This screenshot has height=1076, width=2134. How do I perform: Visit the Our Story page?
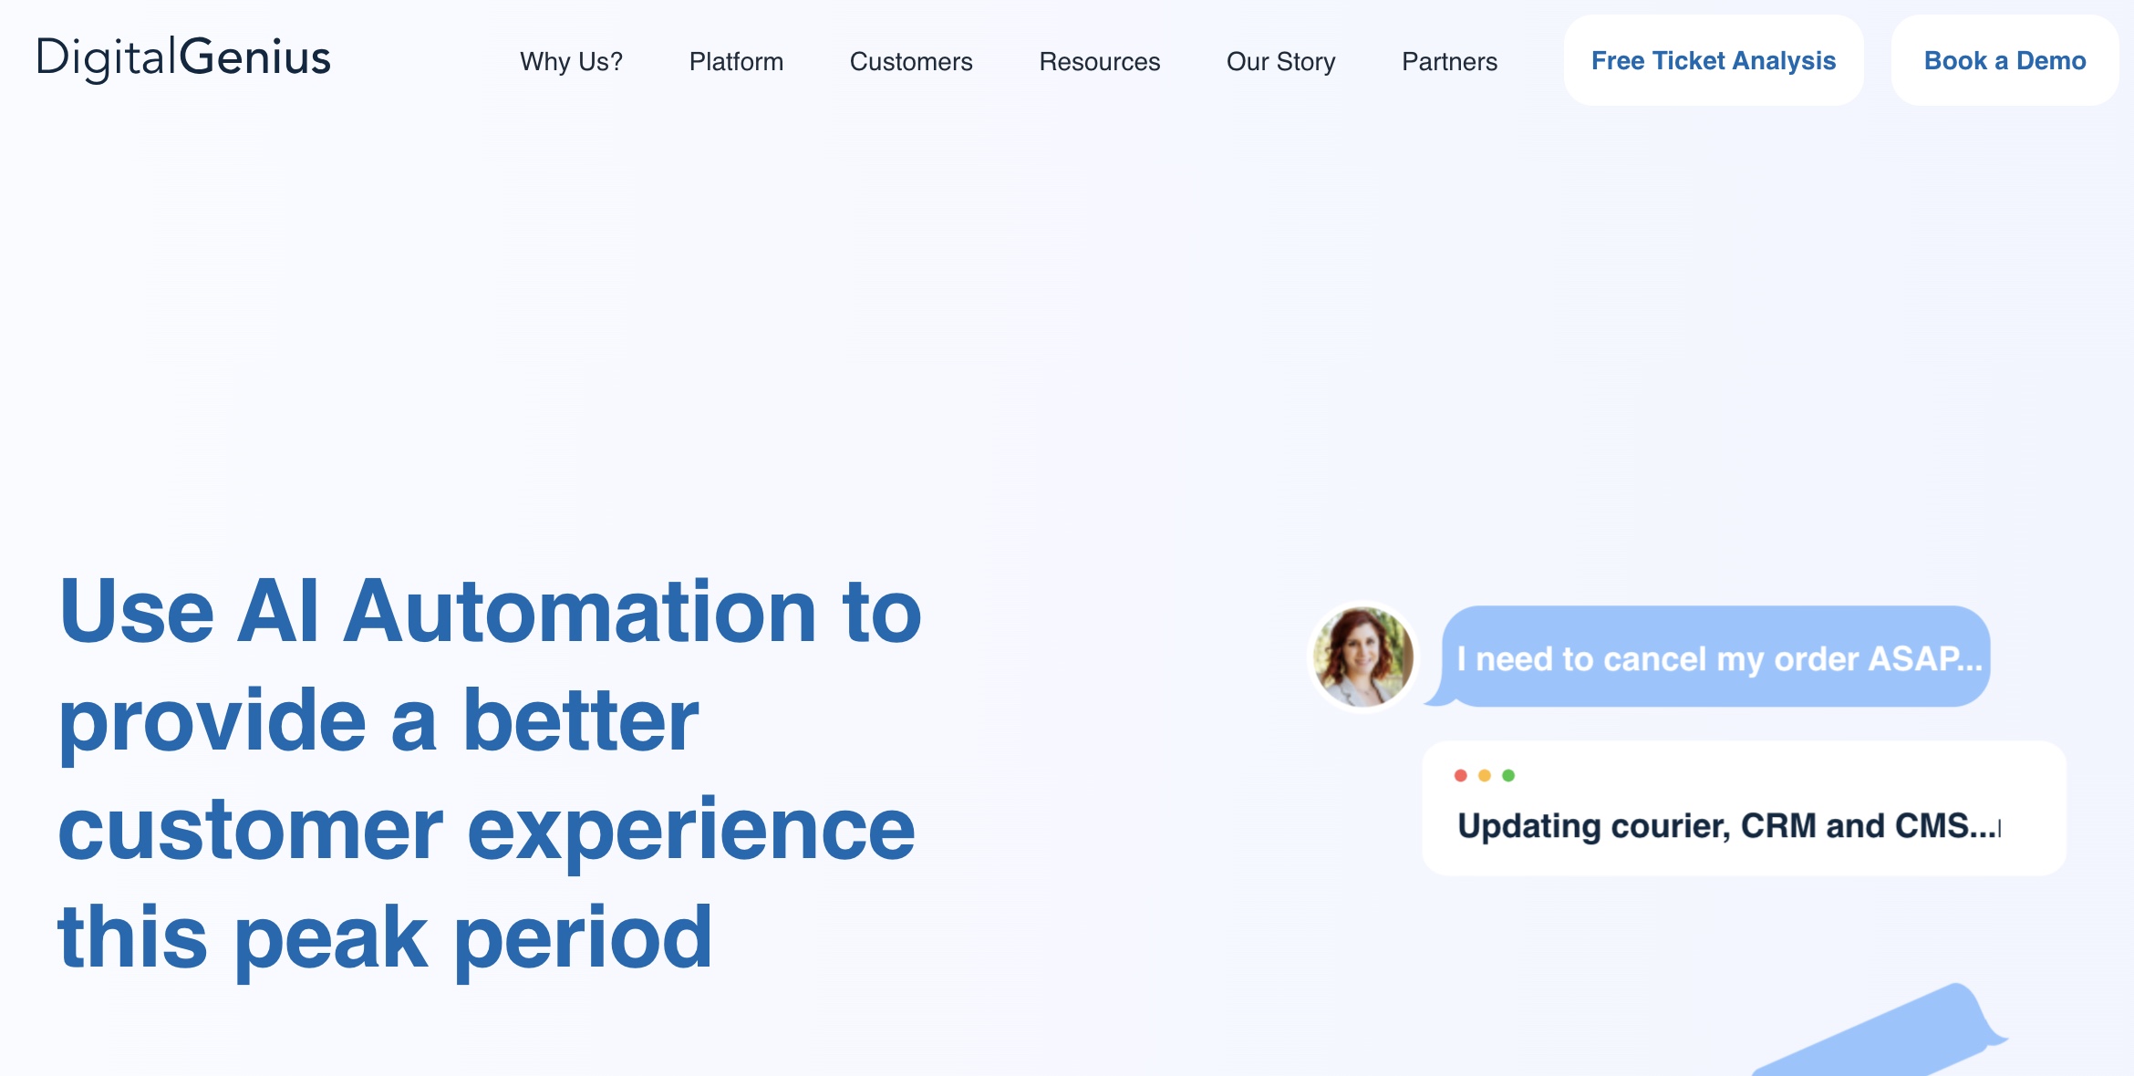tap(1280, 61)
